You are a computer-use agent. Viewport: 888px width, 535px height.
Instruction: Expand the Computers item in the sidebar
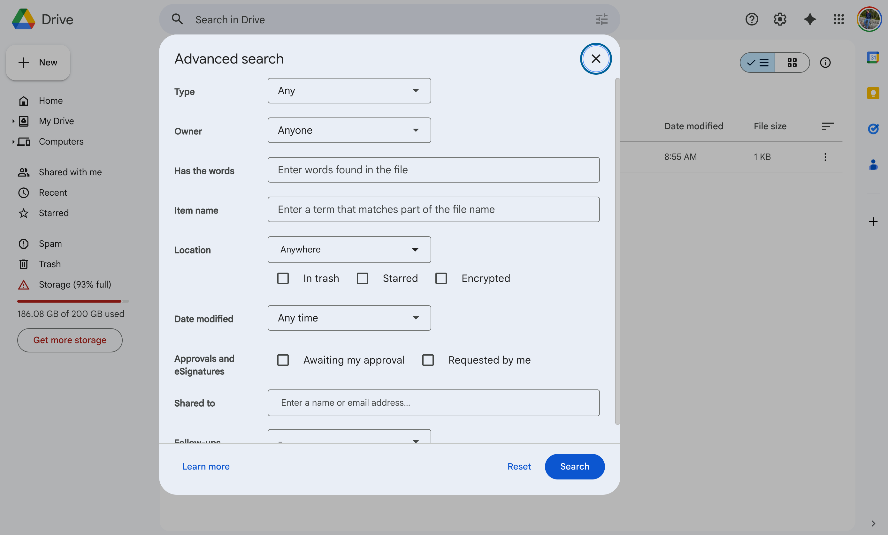tap(13, 141)
